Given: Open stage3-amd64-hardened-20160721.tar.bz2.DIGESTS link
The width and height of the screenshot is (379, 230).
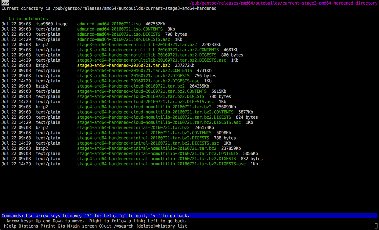Looking at the screenshot, I should pyautogui.click(x=133, y=76).
